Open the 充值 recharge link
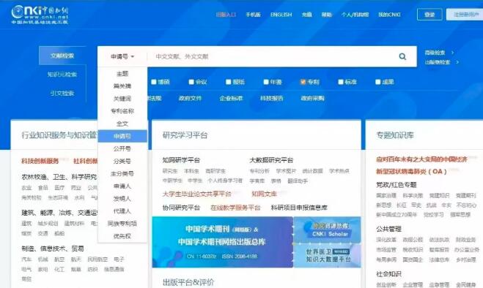 307,15
